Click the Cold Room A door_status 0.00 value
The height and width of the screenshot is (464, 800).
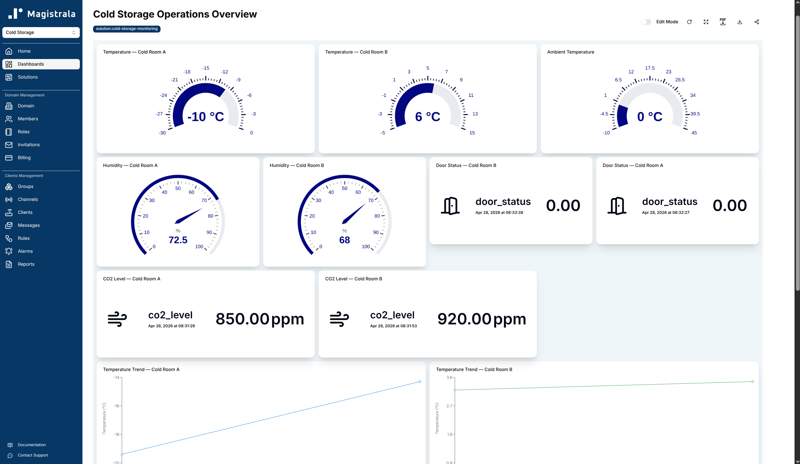pyautogui.click(x=729, y=206)
